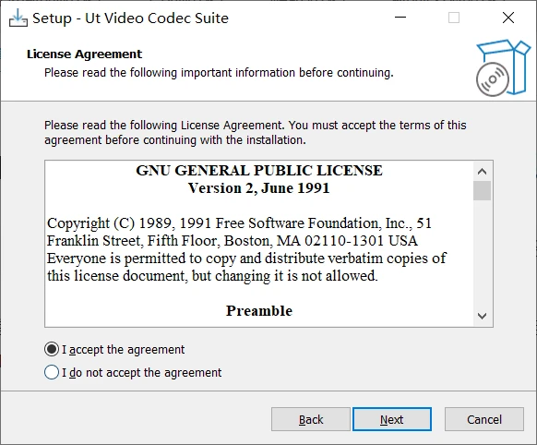The width and height of the screenshot is (537, 445).
Task: Click the license scroll down arrow
Action: [482, 316]
